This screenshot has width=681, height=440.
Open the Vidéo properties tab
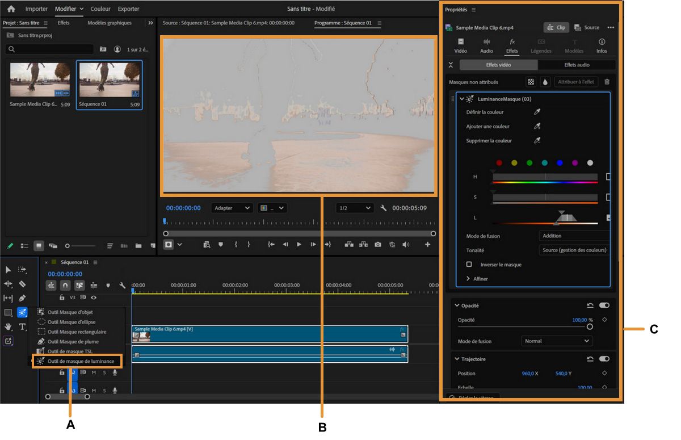pos(461,46)
